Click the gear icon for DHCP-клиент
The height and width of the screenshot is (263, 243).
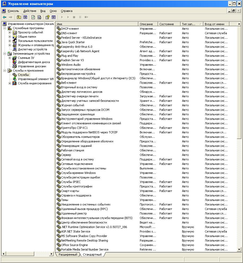click(x=59, y=29)
